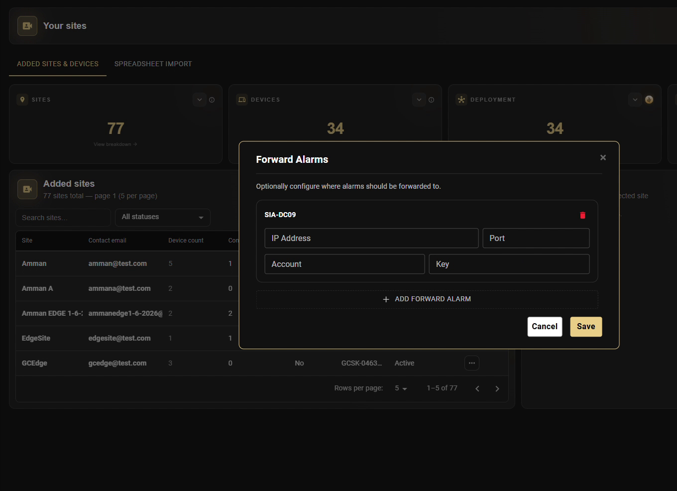Click ammana@test.com contact email
This screenshot has height=491, width=677.
[119, 288]
